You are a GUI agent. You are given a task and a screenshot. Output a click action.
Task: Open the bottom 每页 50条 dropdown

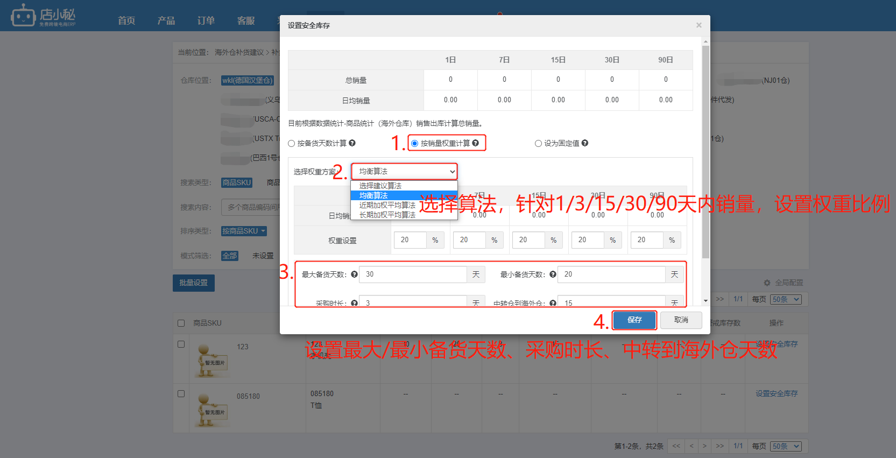pyautogui.click(x=786, y=446)
